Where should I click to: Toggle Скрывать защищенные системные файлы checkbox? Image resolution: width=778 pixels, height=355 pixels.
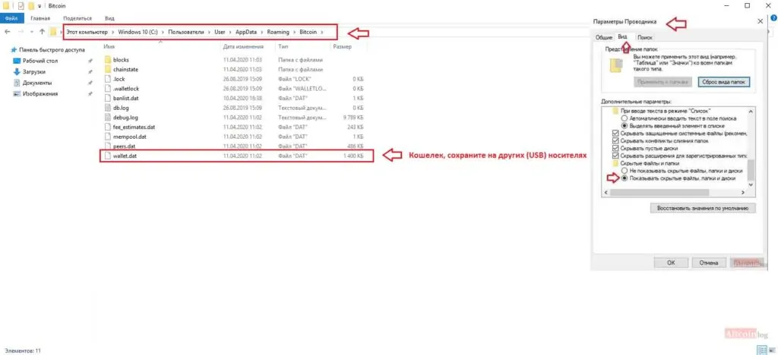(615, 134)
